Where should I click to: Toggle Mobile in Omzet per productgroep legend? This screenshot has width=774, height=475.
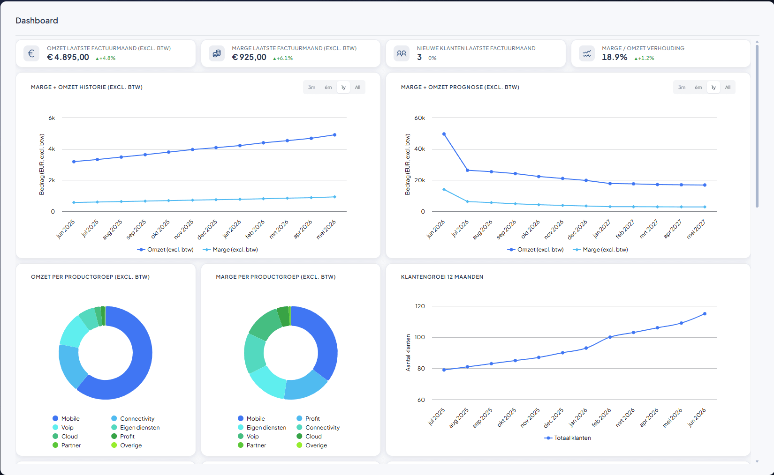(x=66, y=419)
